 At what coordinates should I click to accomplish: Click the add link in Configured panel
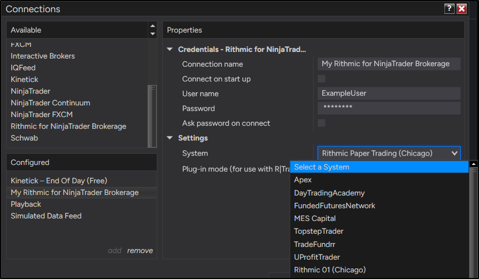tap(115, 250)
